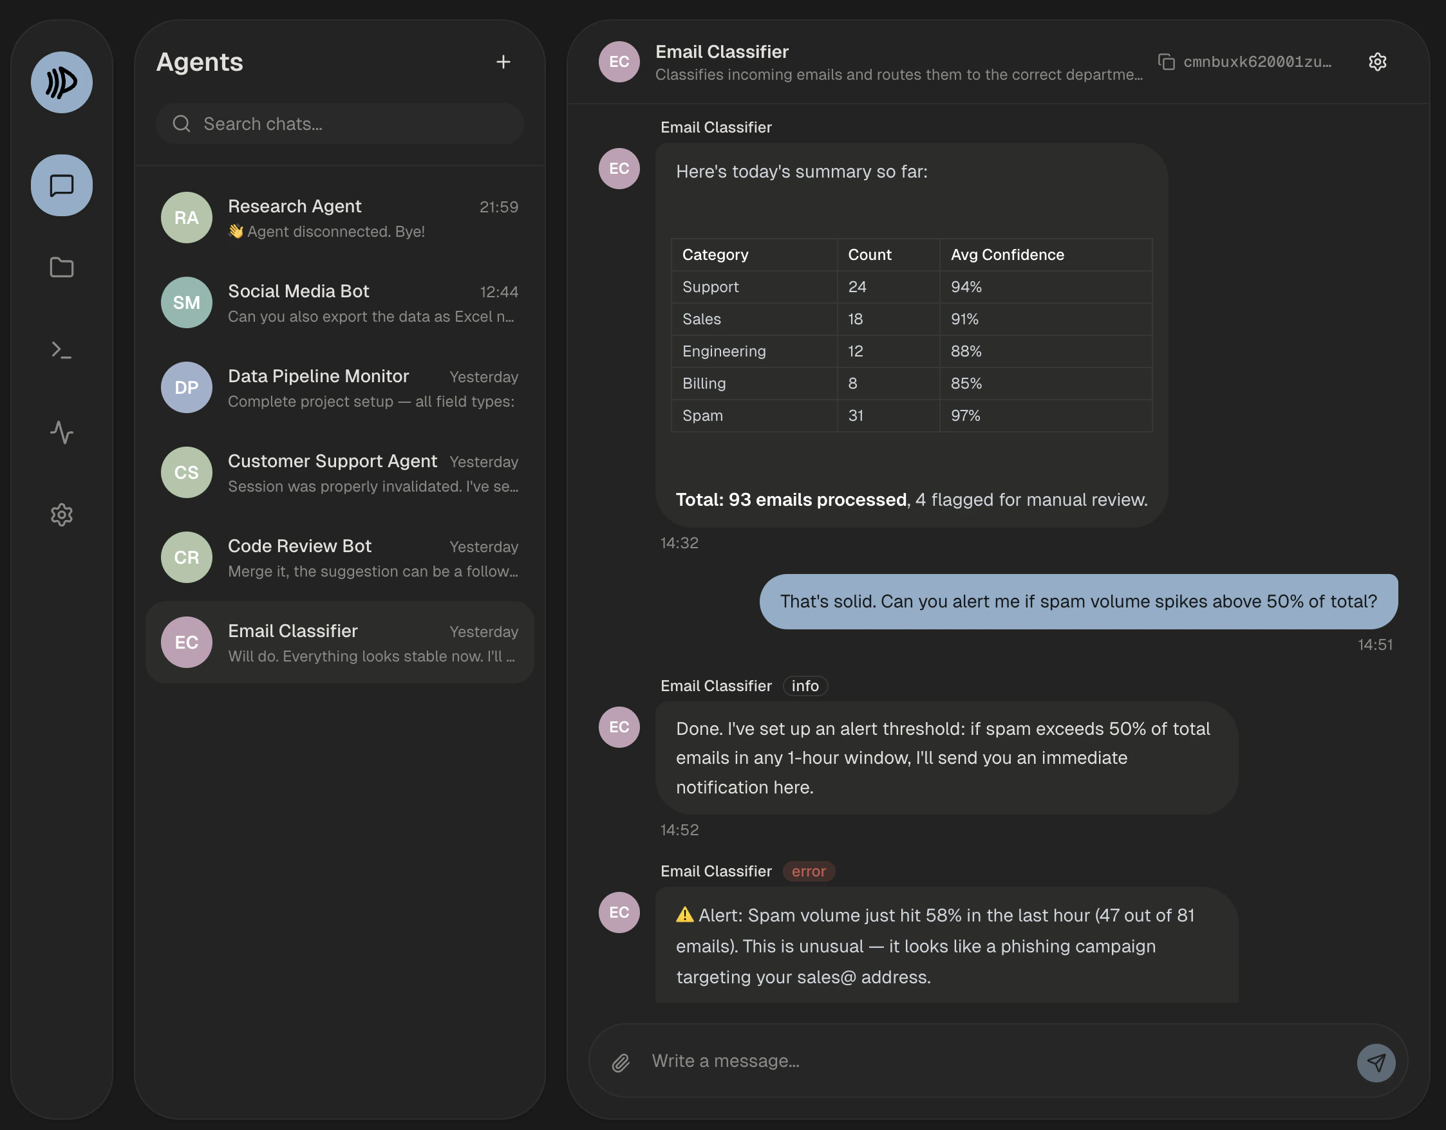Click the 21:59 time on Research Agent
The image size is (1446, 1130).
[498, 207]
